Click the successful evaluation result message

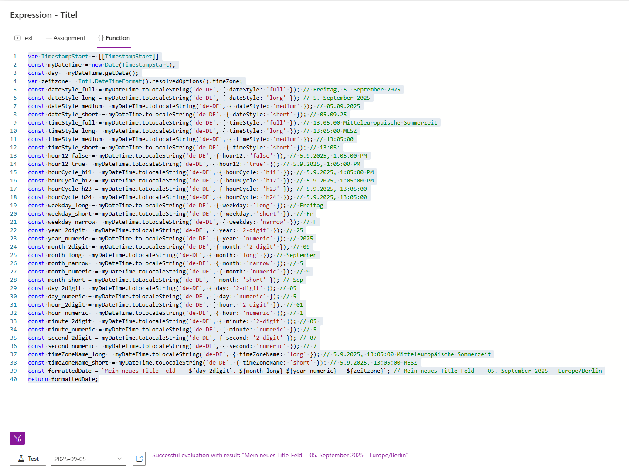tap(280, 456)
